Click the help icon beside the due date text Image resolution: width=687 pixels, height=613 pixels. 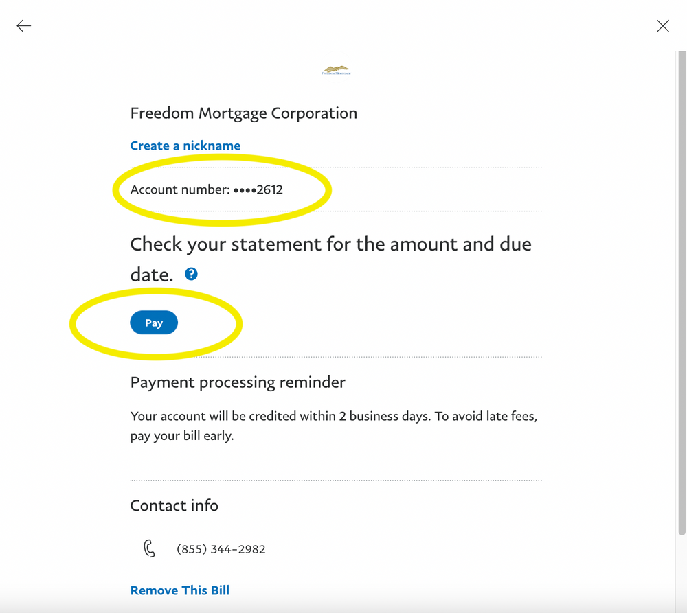click(191, 273)
